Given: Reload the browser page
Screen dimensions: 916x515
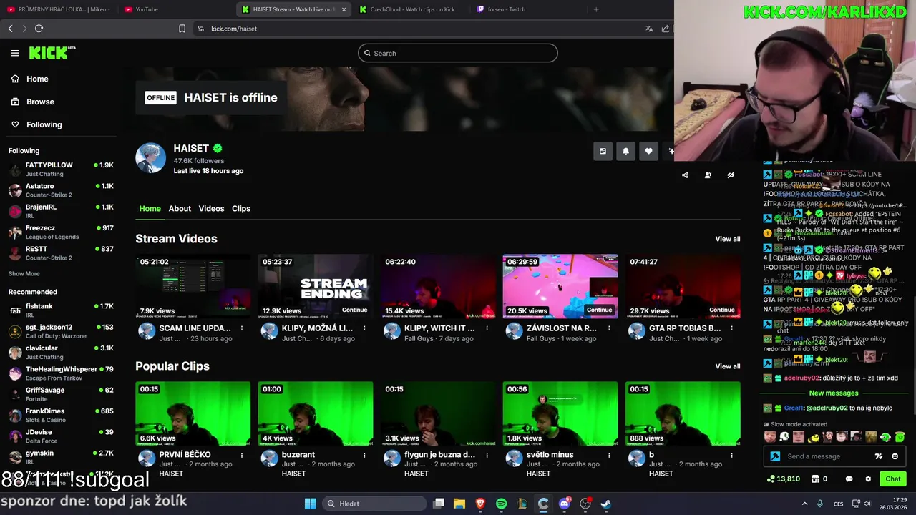Looking at the screenshot, I should point(39,29).
